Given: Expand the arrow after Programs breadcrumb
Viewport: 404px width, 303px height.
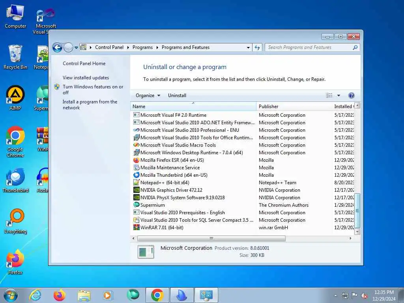Looking at the screenshot, I should coord(157,47).
